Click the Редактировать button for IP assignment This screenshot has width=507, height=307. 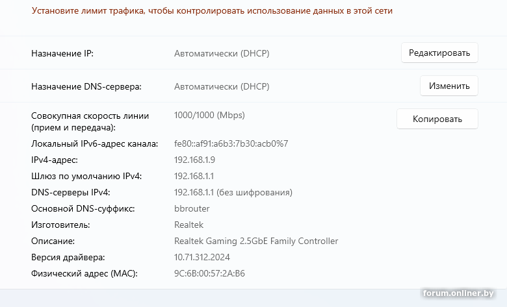pos(439,53)
